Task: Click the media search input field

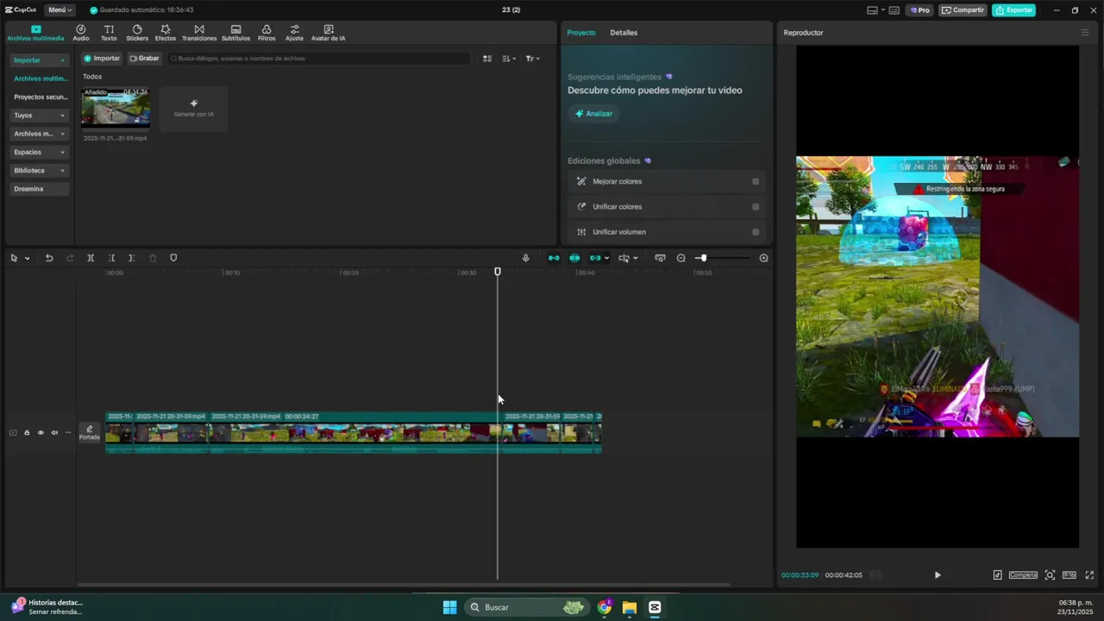Action: coord(319,59)
